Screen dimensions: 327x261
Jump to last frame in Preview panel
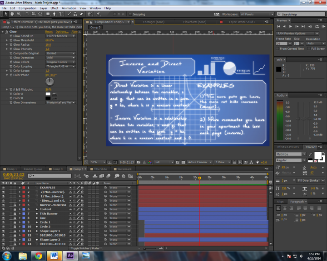point(303,26)
